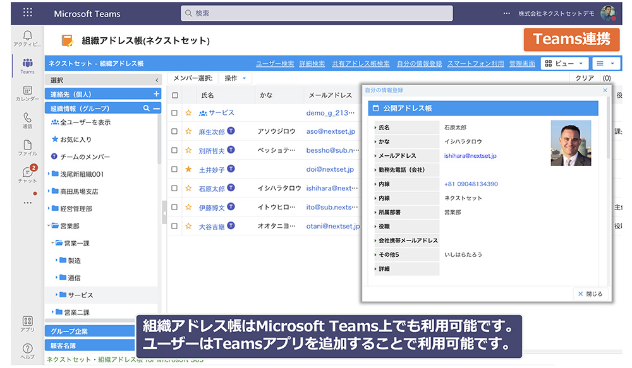Unstar the 土井妙子 favorite star
Image resolution: width=632 pixels, height=368 pixels.
pos(188,169)
